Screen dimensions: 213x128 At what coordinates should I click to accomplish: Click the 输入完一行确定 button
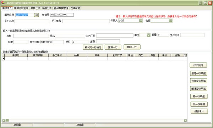[93, 47]
